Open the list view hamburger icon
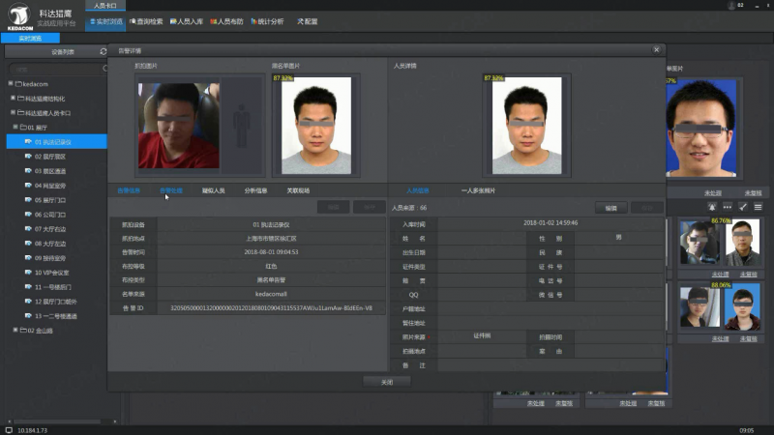774x435 pixels. pos(758,207)
